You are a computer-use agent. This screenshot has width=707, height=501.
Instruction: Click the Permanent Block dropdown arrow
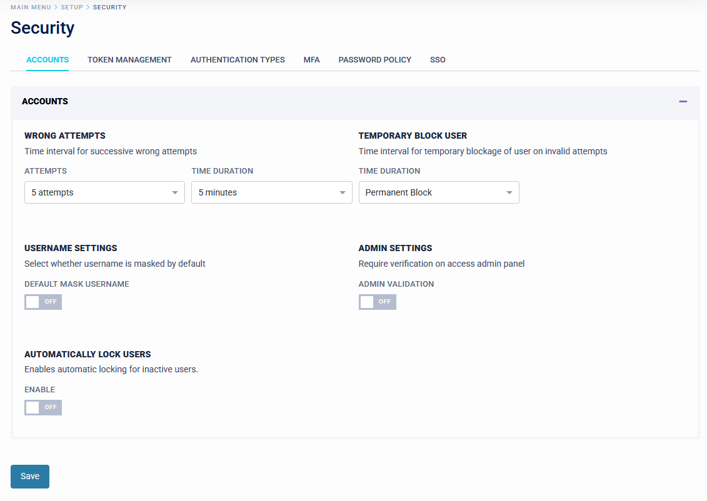509,193
